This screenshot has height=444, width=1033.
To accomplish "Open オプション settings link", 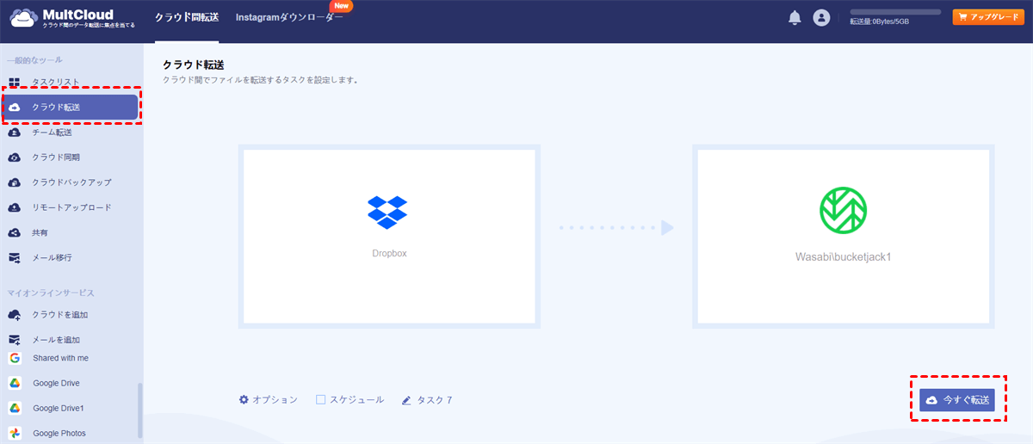I will (x=275, y=400).
